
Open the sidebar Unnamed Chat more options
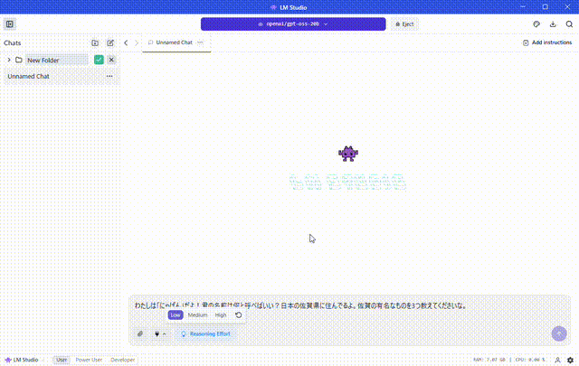coord(109,77)
